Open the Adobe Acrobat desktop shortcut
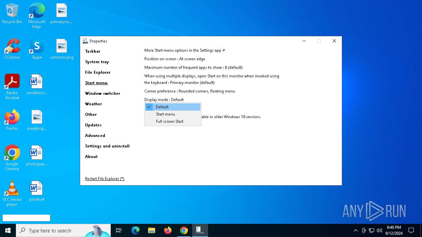 [12, 87]
